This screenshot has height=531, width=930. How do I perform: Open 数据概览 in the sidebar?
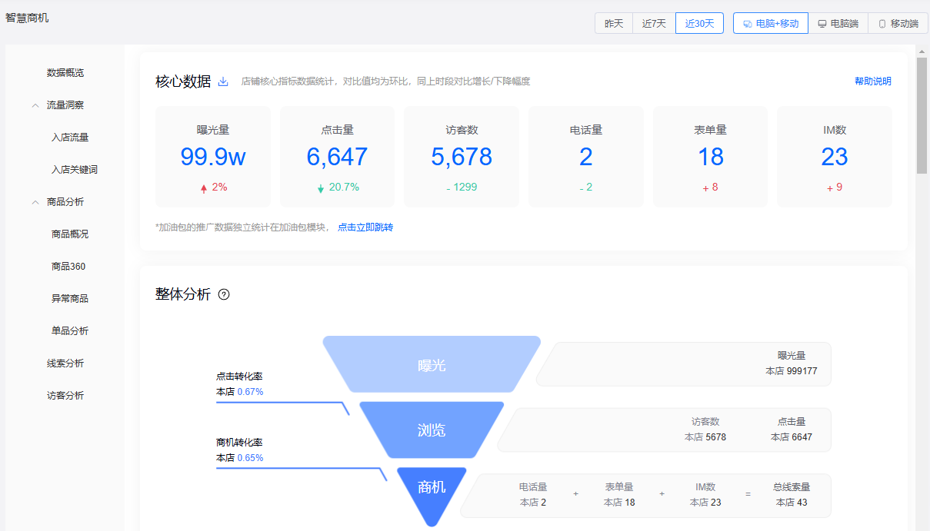(x=65, y=73)
